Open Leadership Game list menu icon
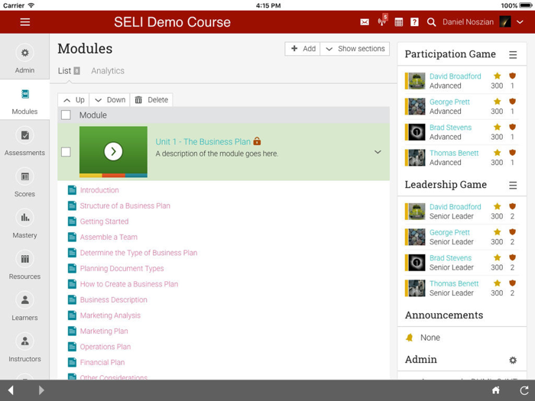The height and width of the screenshot is (401, 535). pyautogui.click(x=513, y=185)
